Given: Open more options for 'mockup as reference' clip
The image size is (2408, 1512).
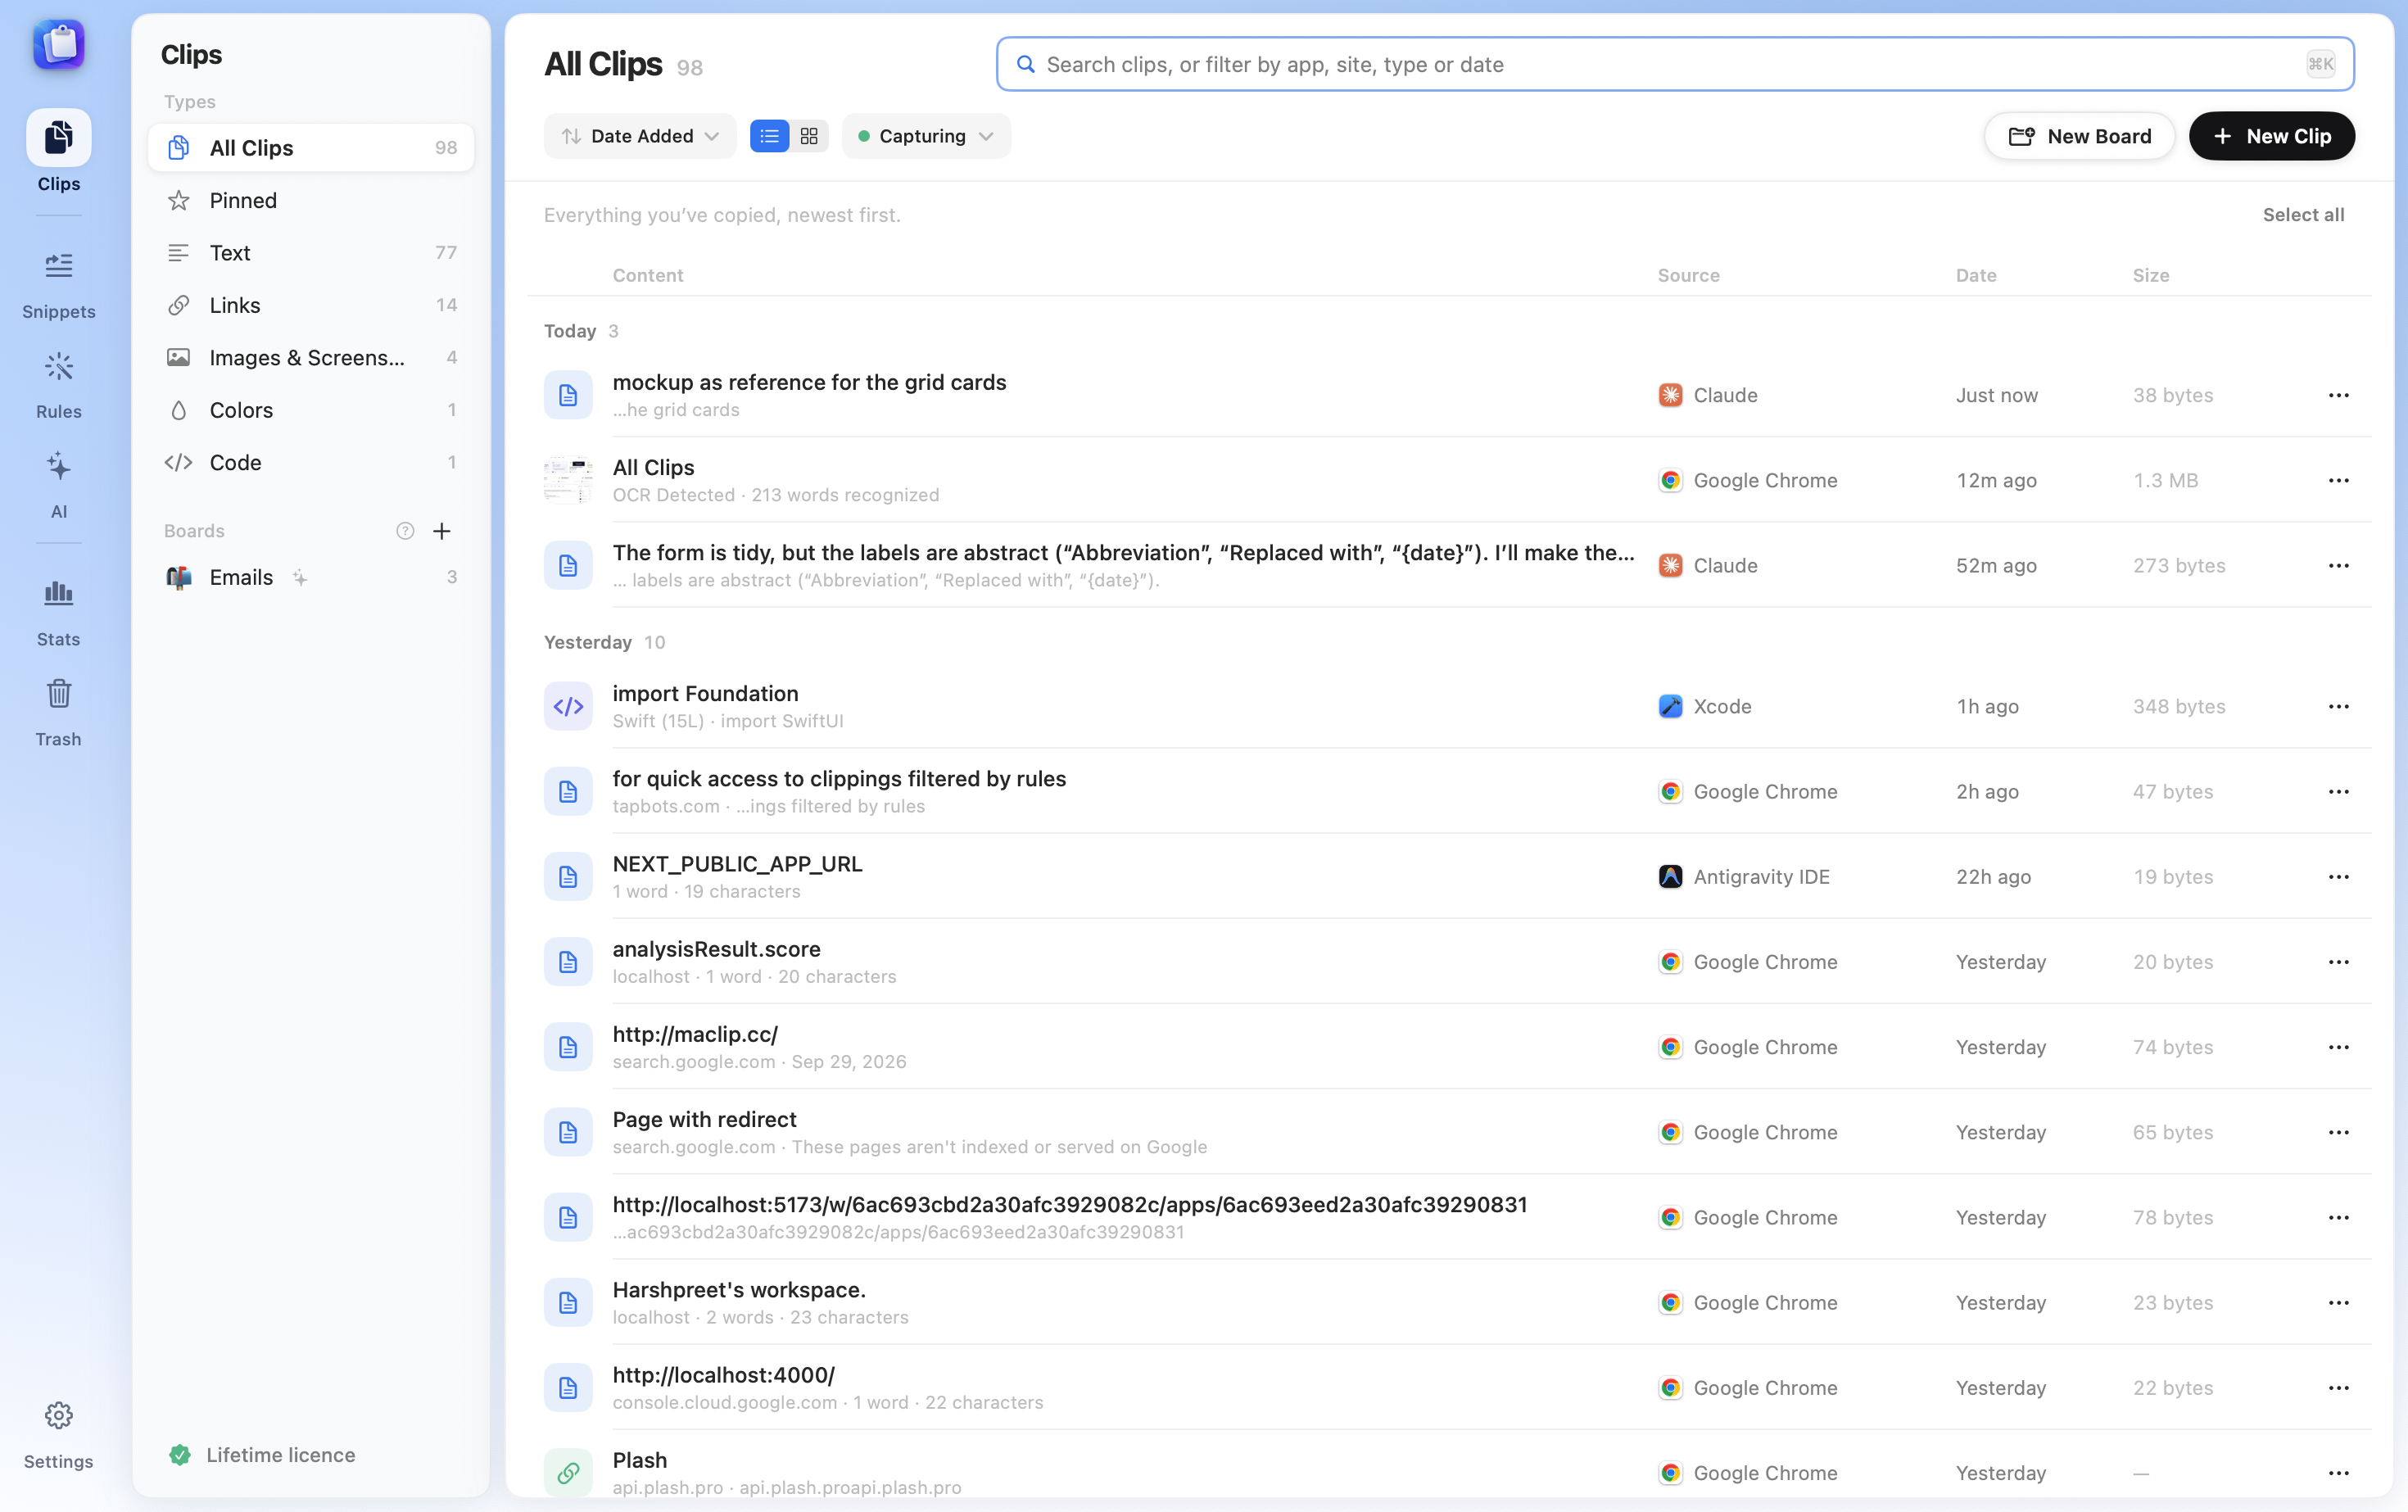Looking at the screenshot, I should pos(2338,395).
